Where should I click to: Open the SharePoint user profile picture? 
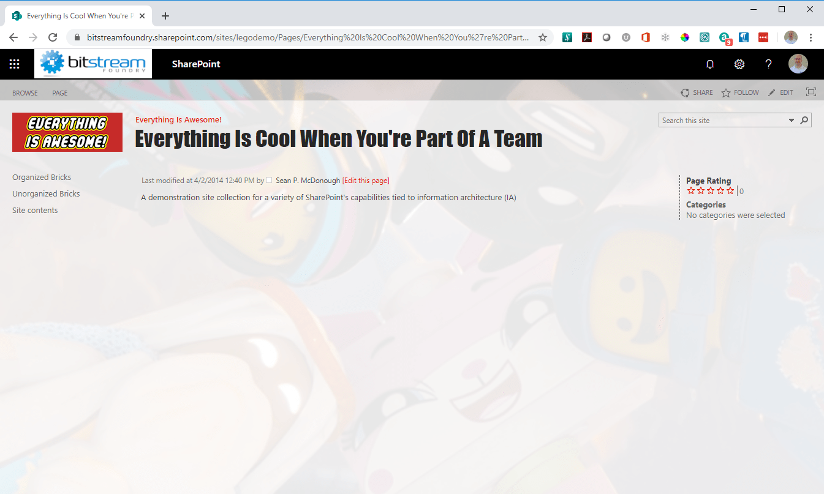tap(798, 64)
